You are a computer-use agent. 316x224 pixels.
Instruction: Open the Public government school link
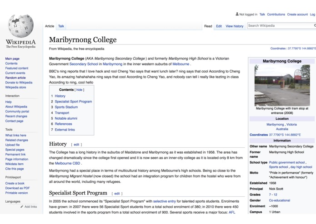coord(287,162)
